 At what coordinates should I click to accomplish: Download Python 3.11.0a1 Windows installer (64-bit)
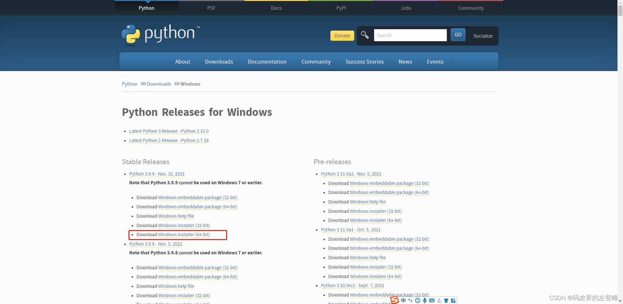[x=376, y=276]
